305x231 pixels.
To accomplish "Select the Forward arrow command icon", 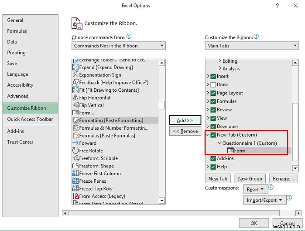I will point(75,143).
